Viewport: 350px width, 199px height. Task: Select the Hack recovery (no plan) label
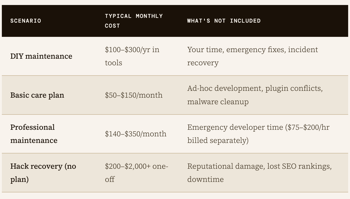pyautogui.click(x=43, y=173)
